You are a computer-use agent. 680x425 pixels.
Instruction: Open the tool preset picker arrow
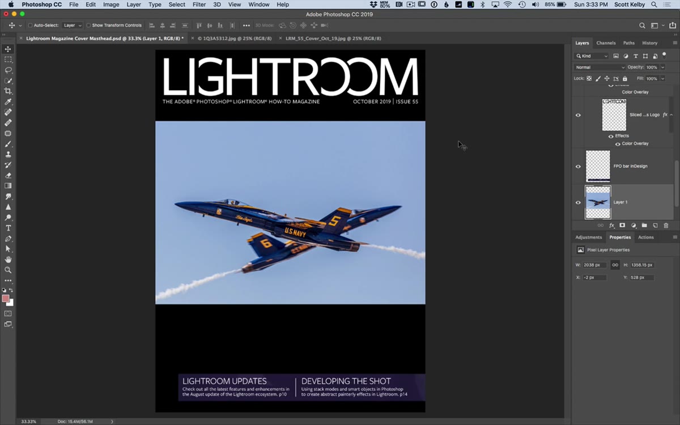click(20, 25)
